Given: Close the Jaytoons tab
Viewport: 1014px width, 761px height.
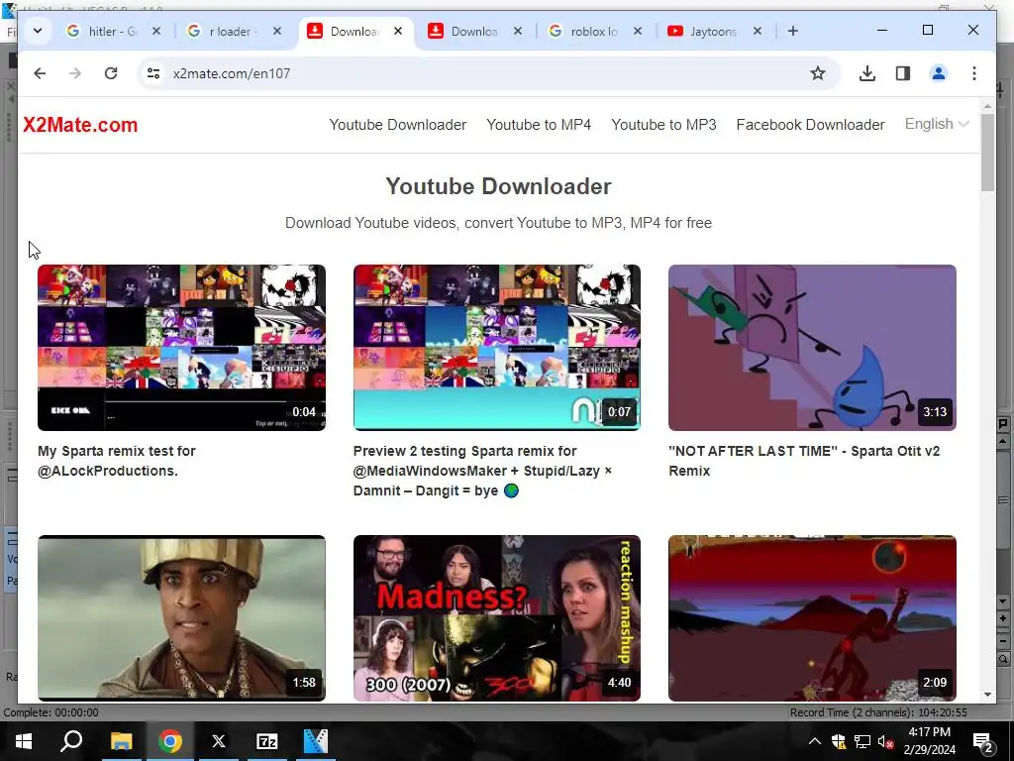Looking at the screenshot, I should tap(758, 31).
